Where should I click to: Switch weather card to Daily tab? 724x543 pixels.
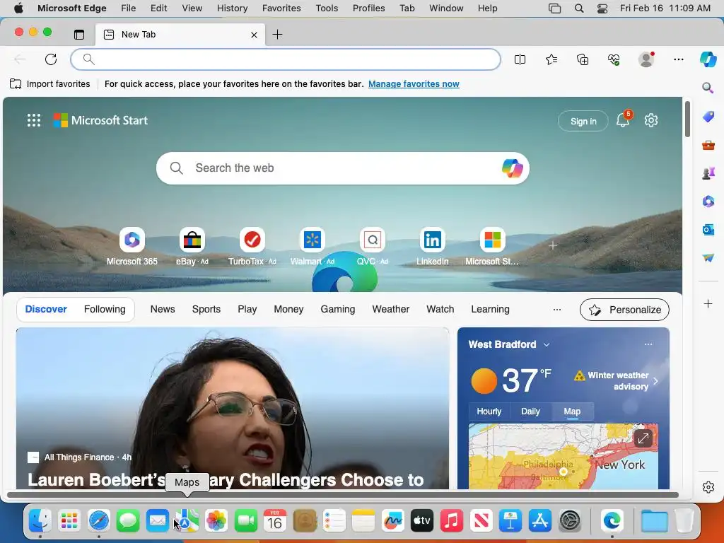click(530, 411)
